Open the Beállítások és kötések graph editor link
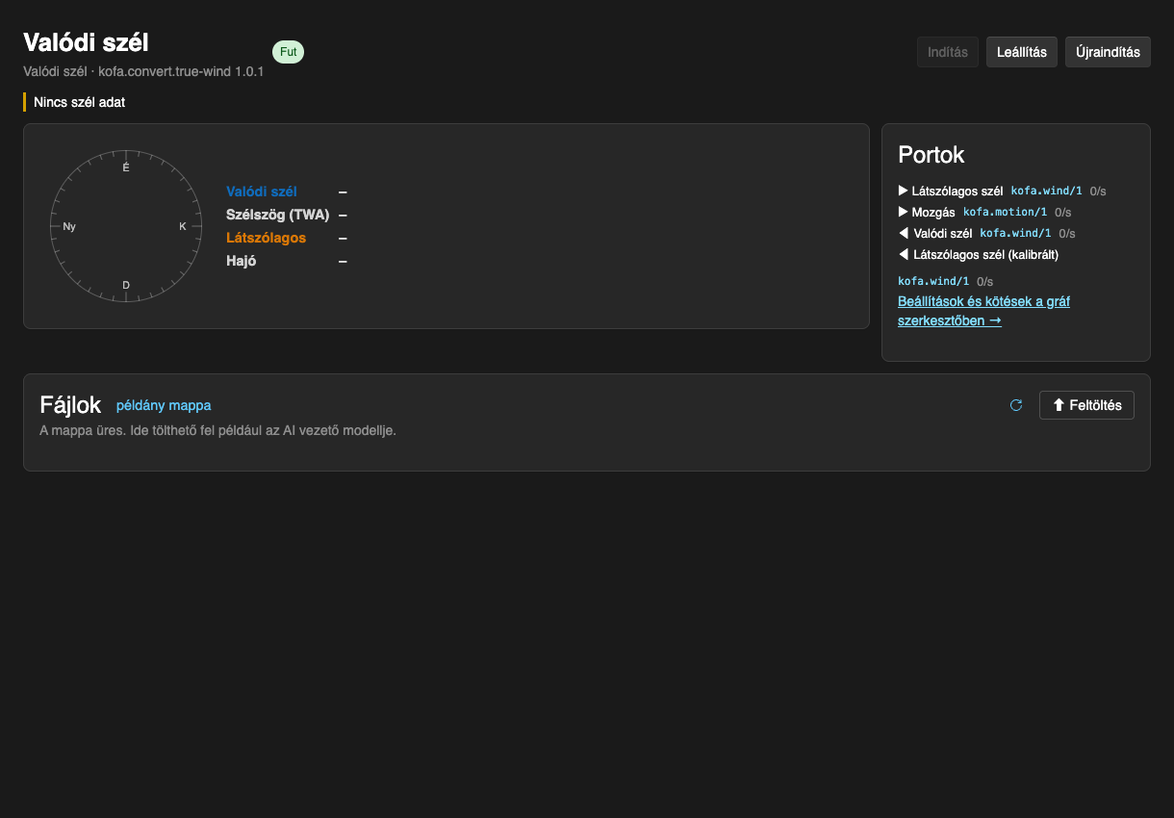The height and width of the screenshot is (818, 1174). tap(983, 311)
